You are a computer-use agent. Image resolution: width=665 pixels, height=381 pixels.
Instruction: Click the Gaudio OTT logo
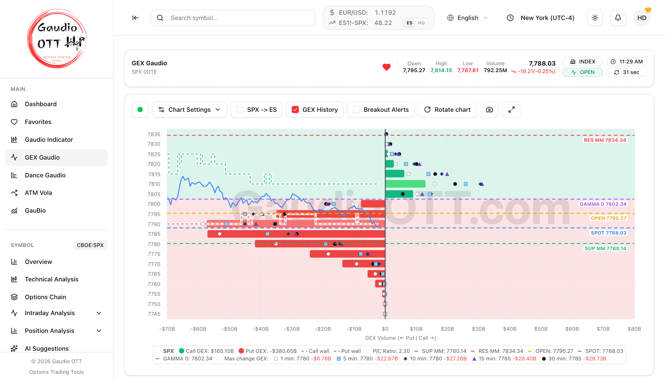(x=57, y=39)
